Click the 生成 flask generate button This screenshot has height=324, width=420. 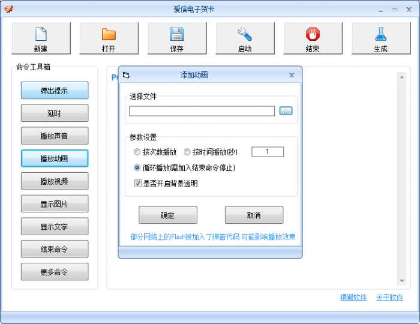click(381, 38)
